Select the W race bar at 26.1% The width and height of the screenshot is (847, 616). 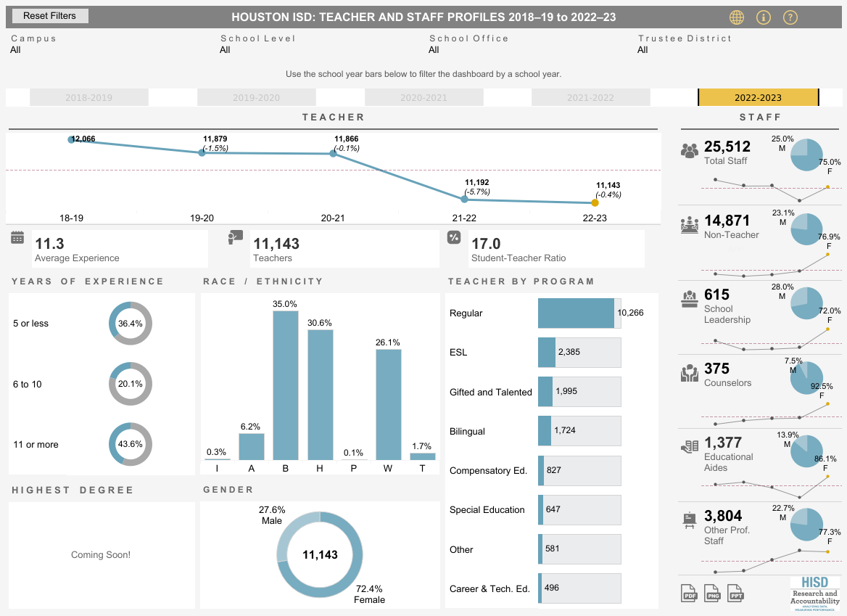(389, 404)
